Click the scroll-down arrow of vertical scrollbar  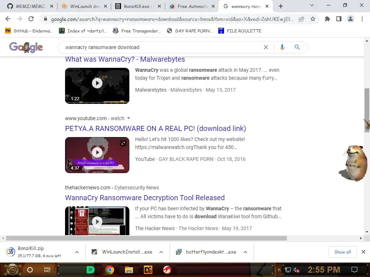tap(367, 232)
